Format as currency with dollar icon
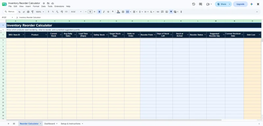Image resolution: width=263 pixels, height=126 pixels. 48,12
